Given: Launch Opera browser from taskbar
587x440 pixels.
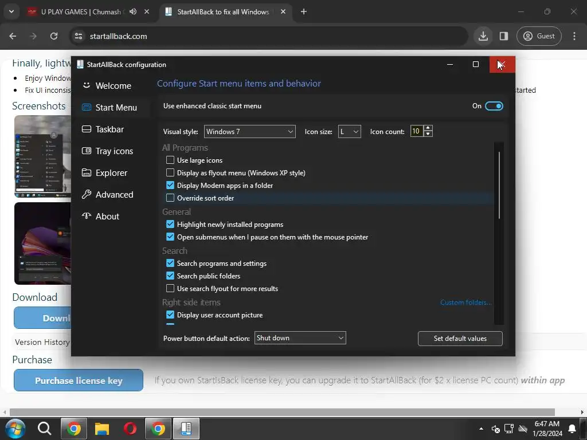Looking at the screenshot, I should coord(130,429).
